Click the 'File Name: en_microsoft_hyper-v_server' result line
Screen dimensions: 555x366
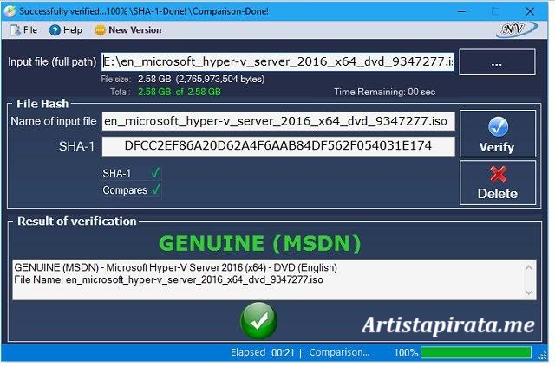[168, 279]
